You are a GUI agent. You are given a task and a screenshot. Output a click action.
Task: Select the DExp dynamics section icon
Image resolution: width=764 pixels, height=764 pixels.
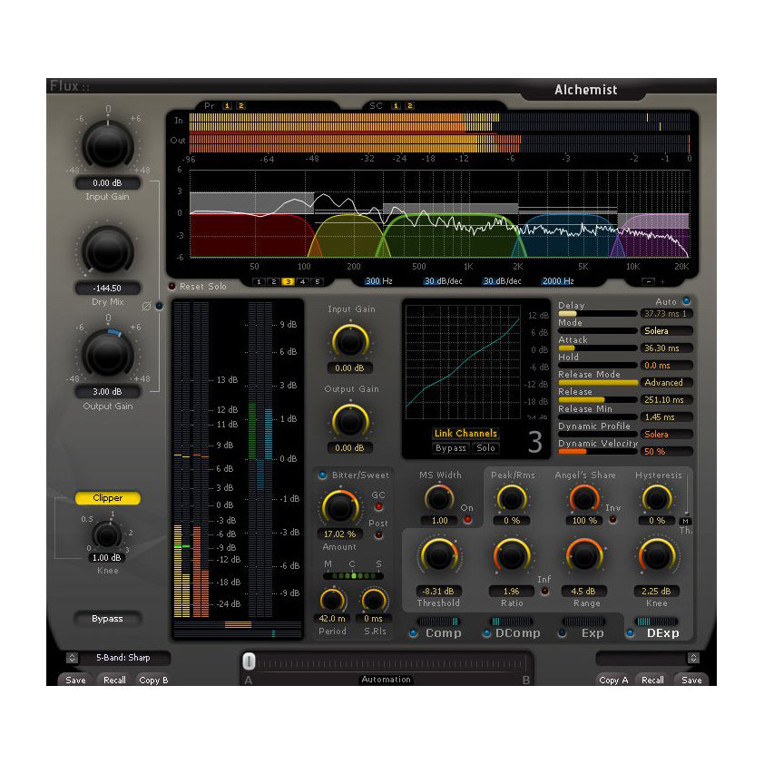pyautogui.click(x=629, y=632)
